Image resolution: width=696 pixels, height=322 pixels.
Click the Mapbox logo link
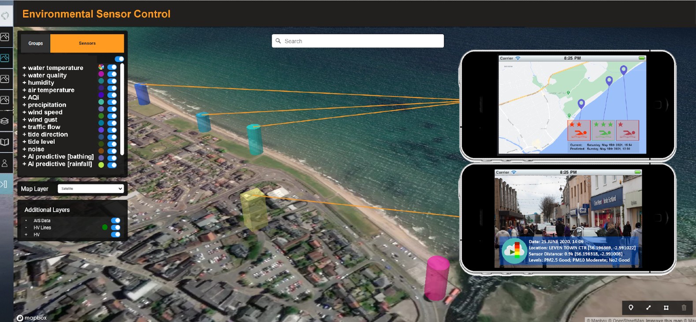pos(32,318)
